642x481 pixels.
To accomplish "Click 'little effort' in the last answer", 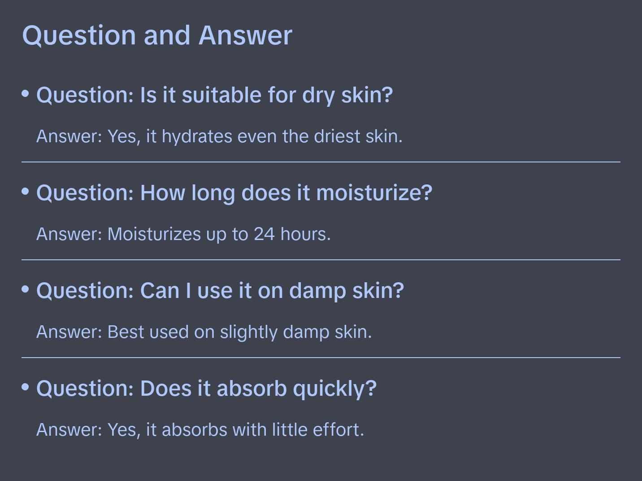I will click(318, 430).
